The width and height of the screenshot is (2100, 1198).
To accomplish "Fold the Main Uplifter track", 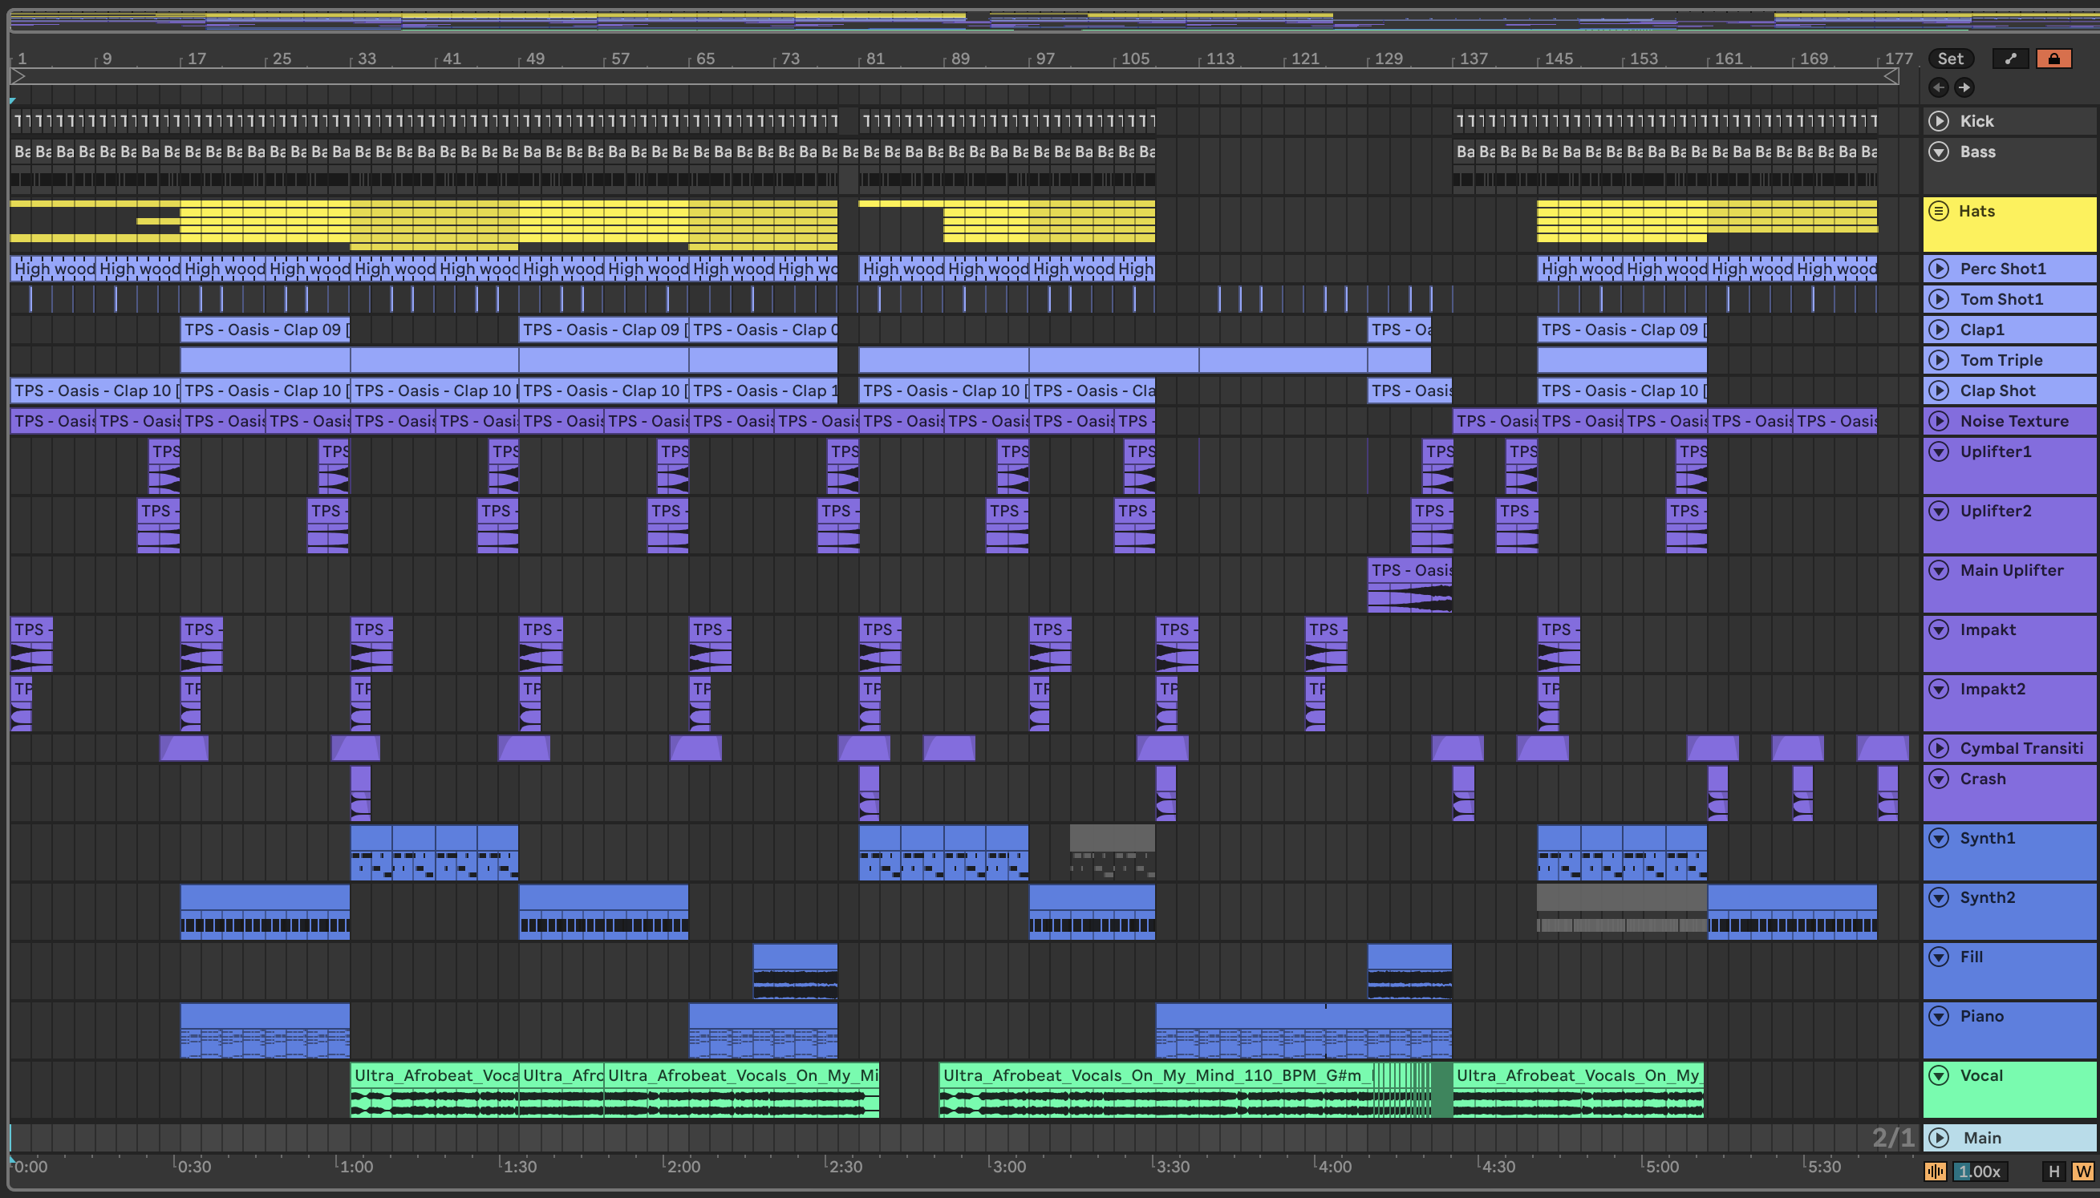I will [1939, 569].
